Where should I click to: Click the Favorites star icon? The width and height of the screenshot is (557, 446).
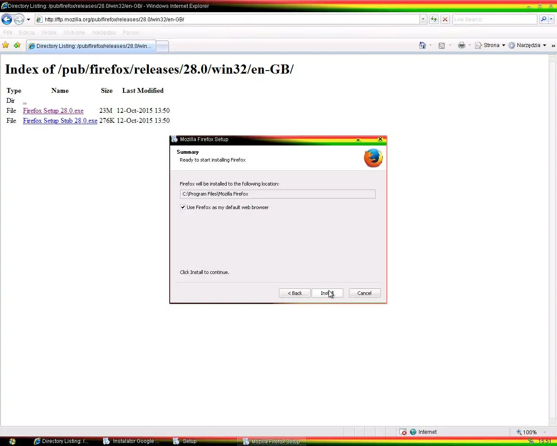pyautogui.click(x=6, y=45)
